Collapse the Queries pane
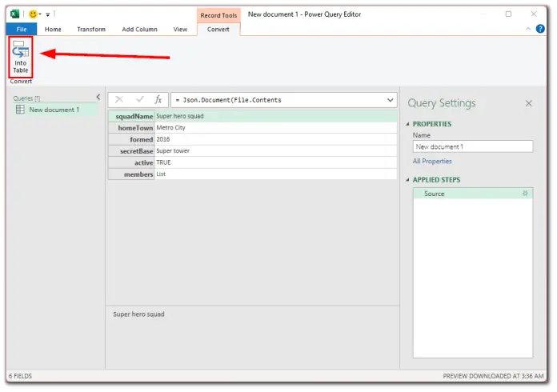 [98, 98]
